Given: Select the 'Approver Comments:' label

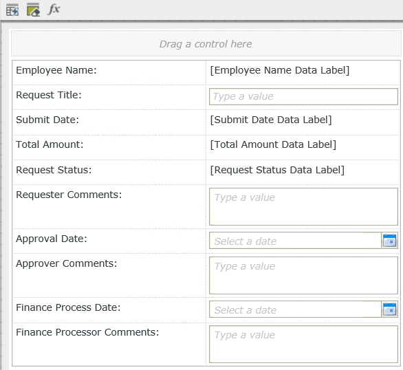Looking at the screenshot, I should (66, 263).
